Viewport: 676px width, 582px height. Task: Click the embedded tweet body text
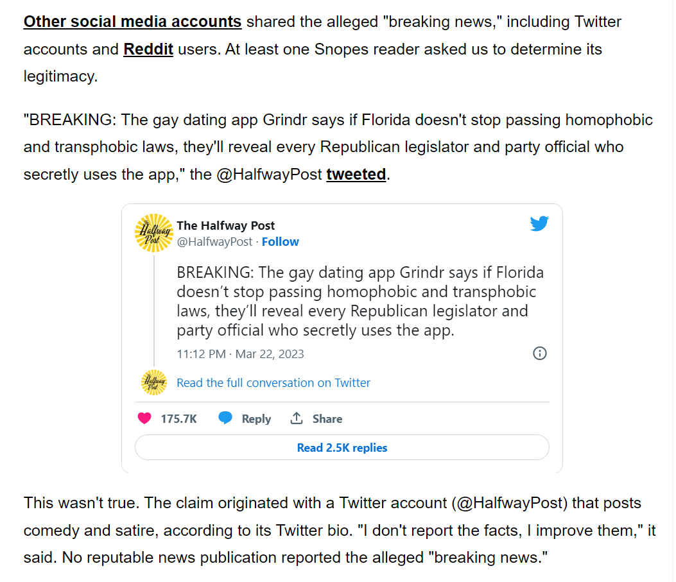[360, 301]
